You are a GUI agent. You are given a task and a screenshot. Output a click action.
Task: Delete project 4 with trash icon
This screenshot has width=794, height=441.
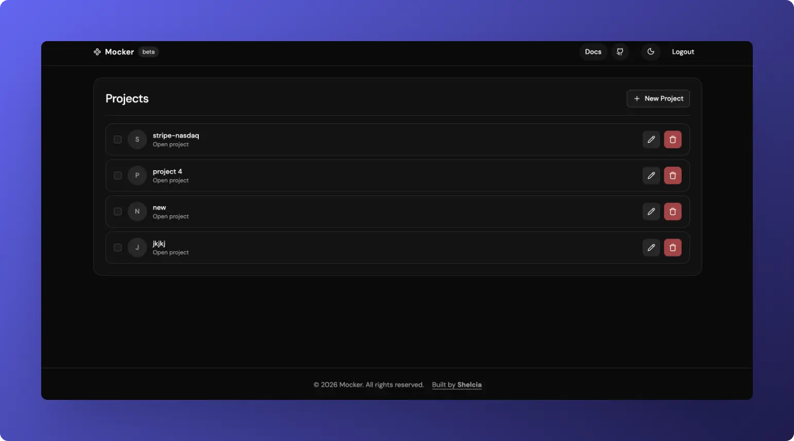point(672,176)
